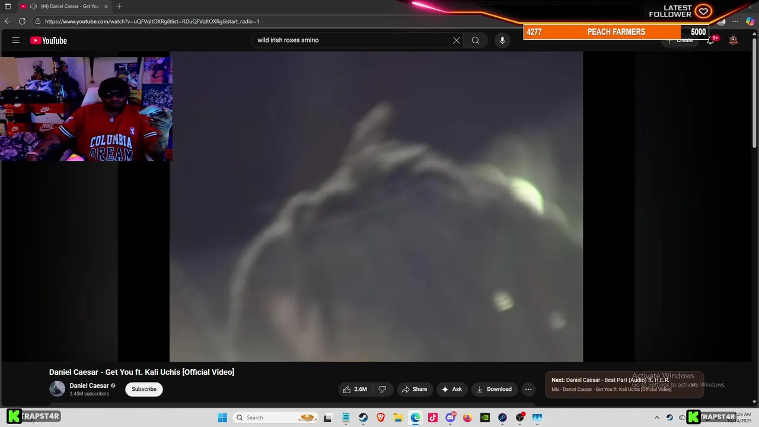Open the Windows Start menu

(x=222, y=418)
